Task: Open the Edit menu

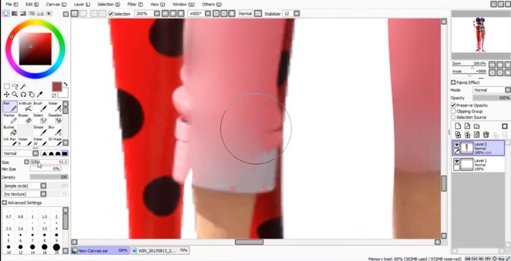Action: [32, 4]
